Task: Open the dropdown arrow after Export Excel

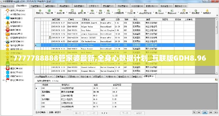Action: (178, 12)
